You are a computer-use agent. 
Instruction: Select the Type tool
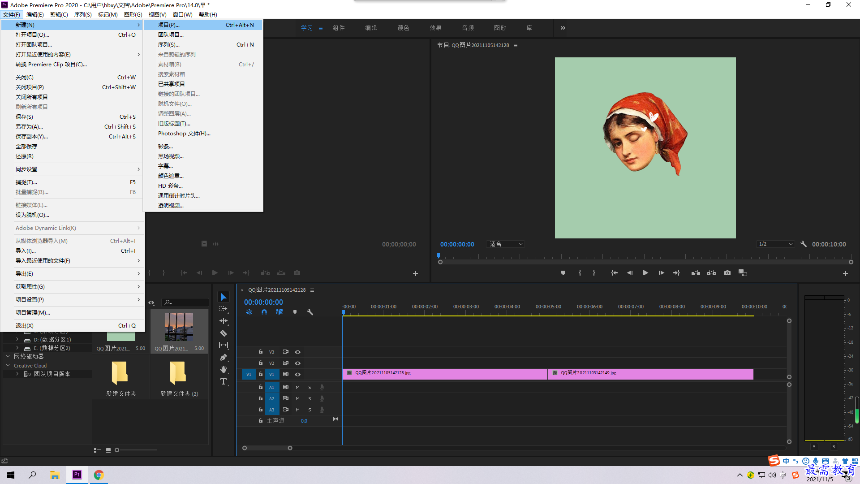224,381
